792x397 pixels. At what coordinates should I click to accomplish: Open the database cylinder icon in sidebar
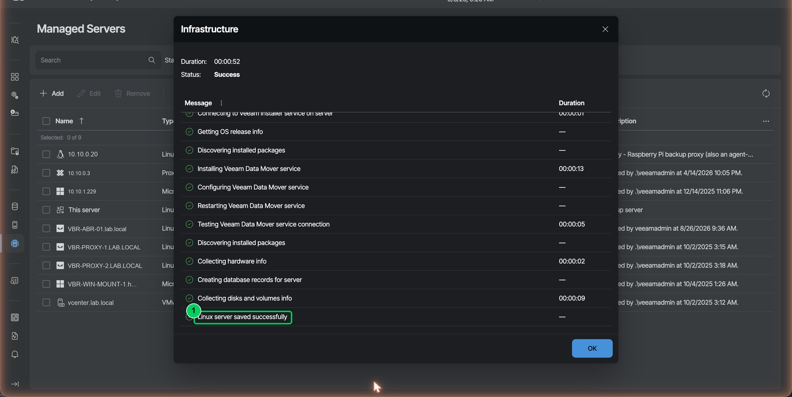(x=15, y=207)
